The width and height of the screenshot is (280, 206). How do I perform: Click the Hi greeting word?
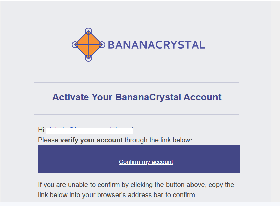41,130
